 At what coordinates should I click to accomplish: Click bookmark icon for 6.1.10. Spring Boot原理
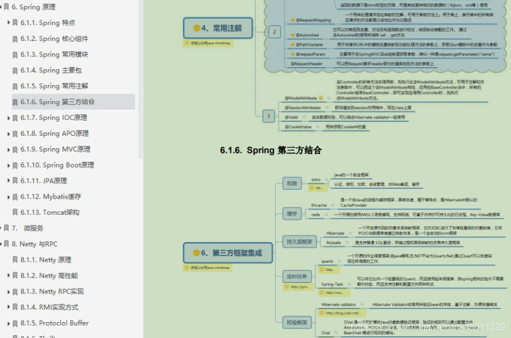point(15,165)
